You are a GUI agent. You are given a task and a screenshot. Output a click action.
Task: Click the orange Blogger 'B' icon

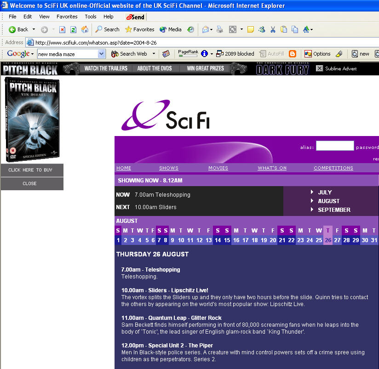(x=293, y=54)
